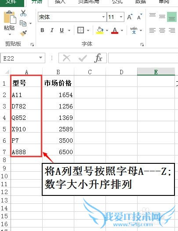
Task: Click the fx insert function icon
Action: click(98, 58)
